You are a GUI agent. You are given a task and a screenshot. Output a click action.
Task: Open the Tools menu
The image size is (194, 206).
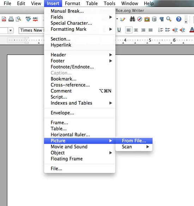point(110,4)
